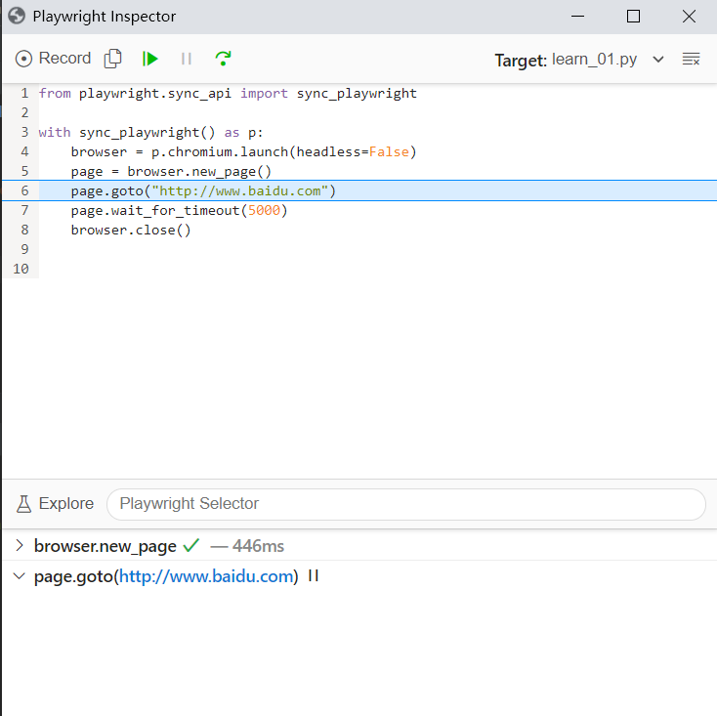Click the import statement on line 1
This screenshot has width=717, height=716.
228,93
